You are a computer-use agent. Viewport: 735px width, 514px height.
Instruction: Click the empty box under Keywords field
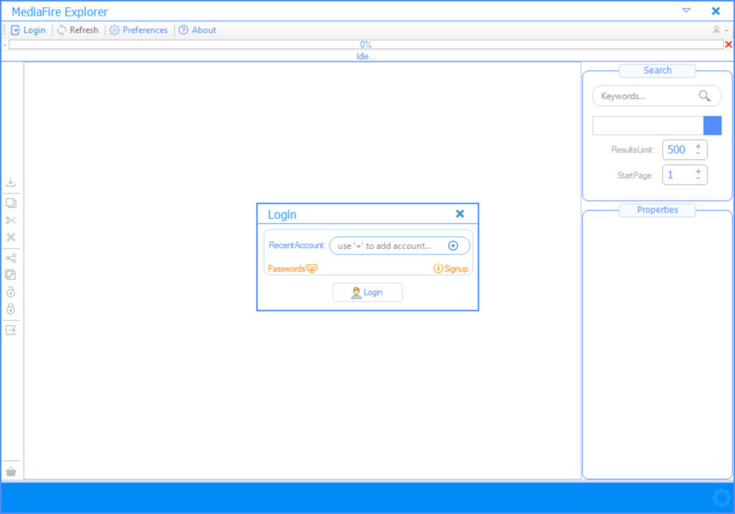648,125
